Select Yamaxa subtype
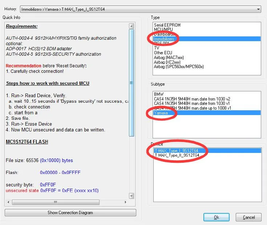The image size is (267, 225). (x=207, y=112)
